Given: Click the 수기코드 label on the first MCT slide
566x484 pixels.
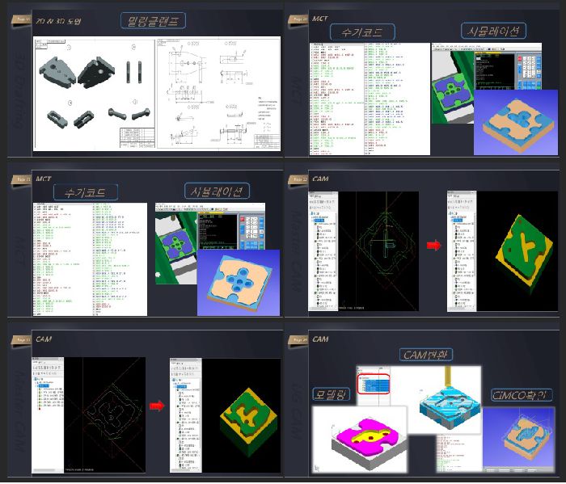Looking at the screenshot, I should pos(363,32).
